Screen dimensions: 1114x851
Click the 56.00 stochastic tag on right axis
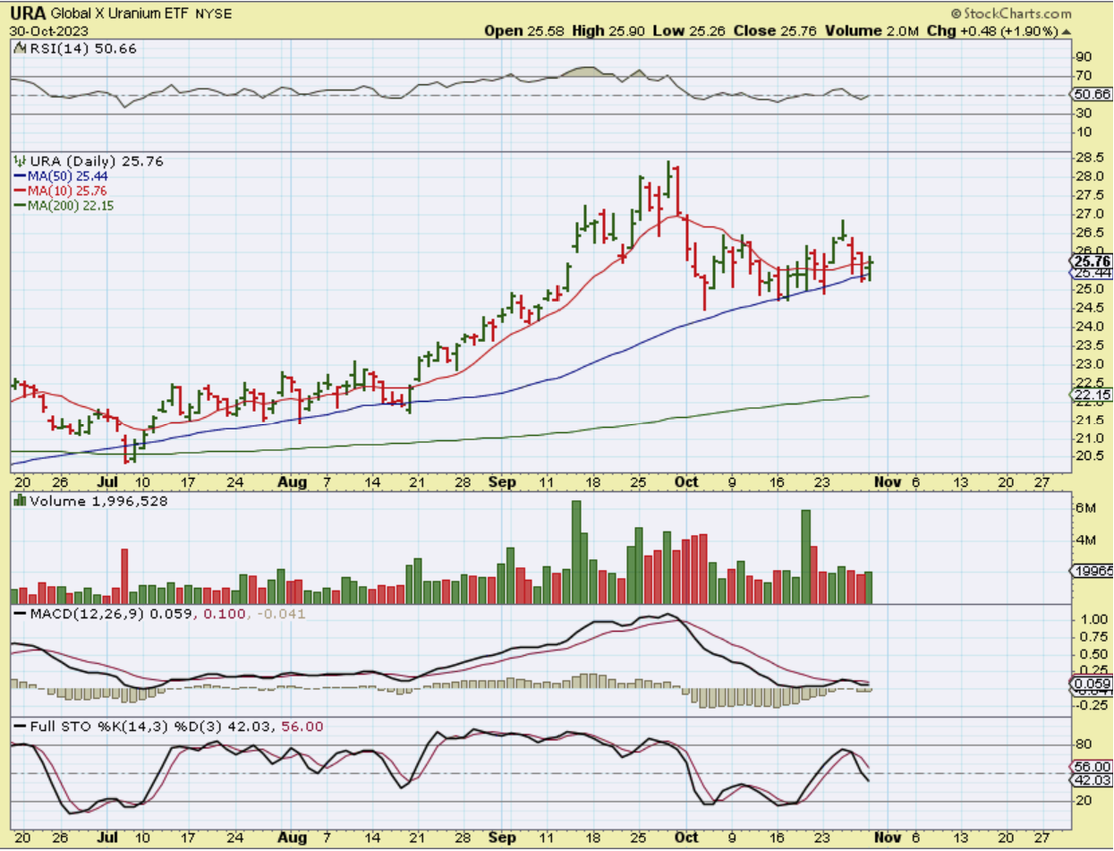coord(1092,767)
